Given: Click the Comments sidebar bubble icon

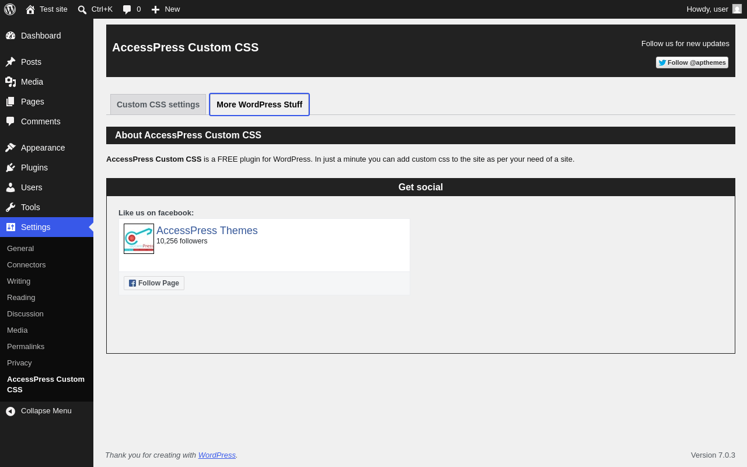Looking at the screenshot, I should pyautogui.click(x=11, y=121).
